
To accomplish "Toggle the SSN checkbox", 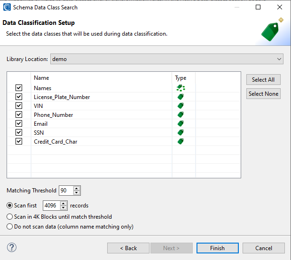I will (19, 132).
